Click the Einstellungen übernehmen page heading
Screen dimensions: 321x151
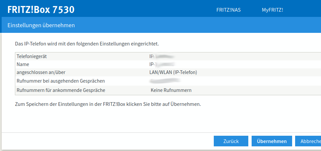pyautogui.click(x=41, y=25)
